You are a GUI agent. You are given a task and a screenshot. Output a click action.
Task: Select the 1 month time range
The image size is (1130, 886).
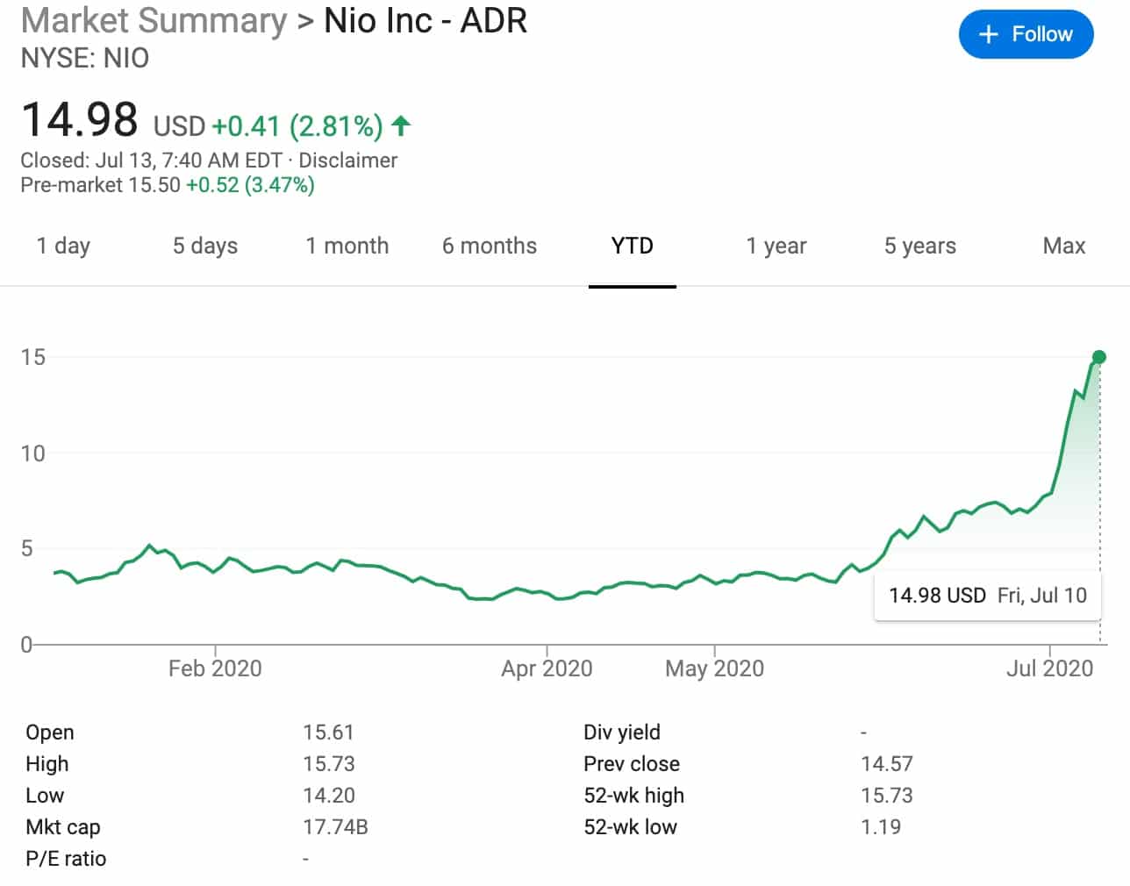coord(347,247)
